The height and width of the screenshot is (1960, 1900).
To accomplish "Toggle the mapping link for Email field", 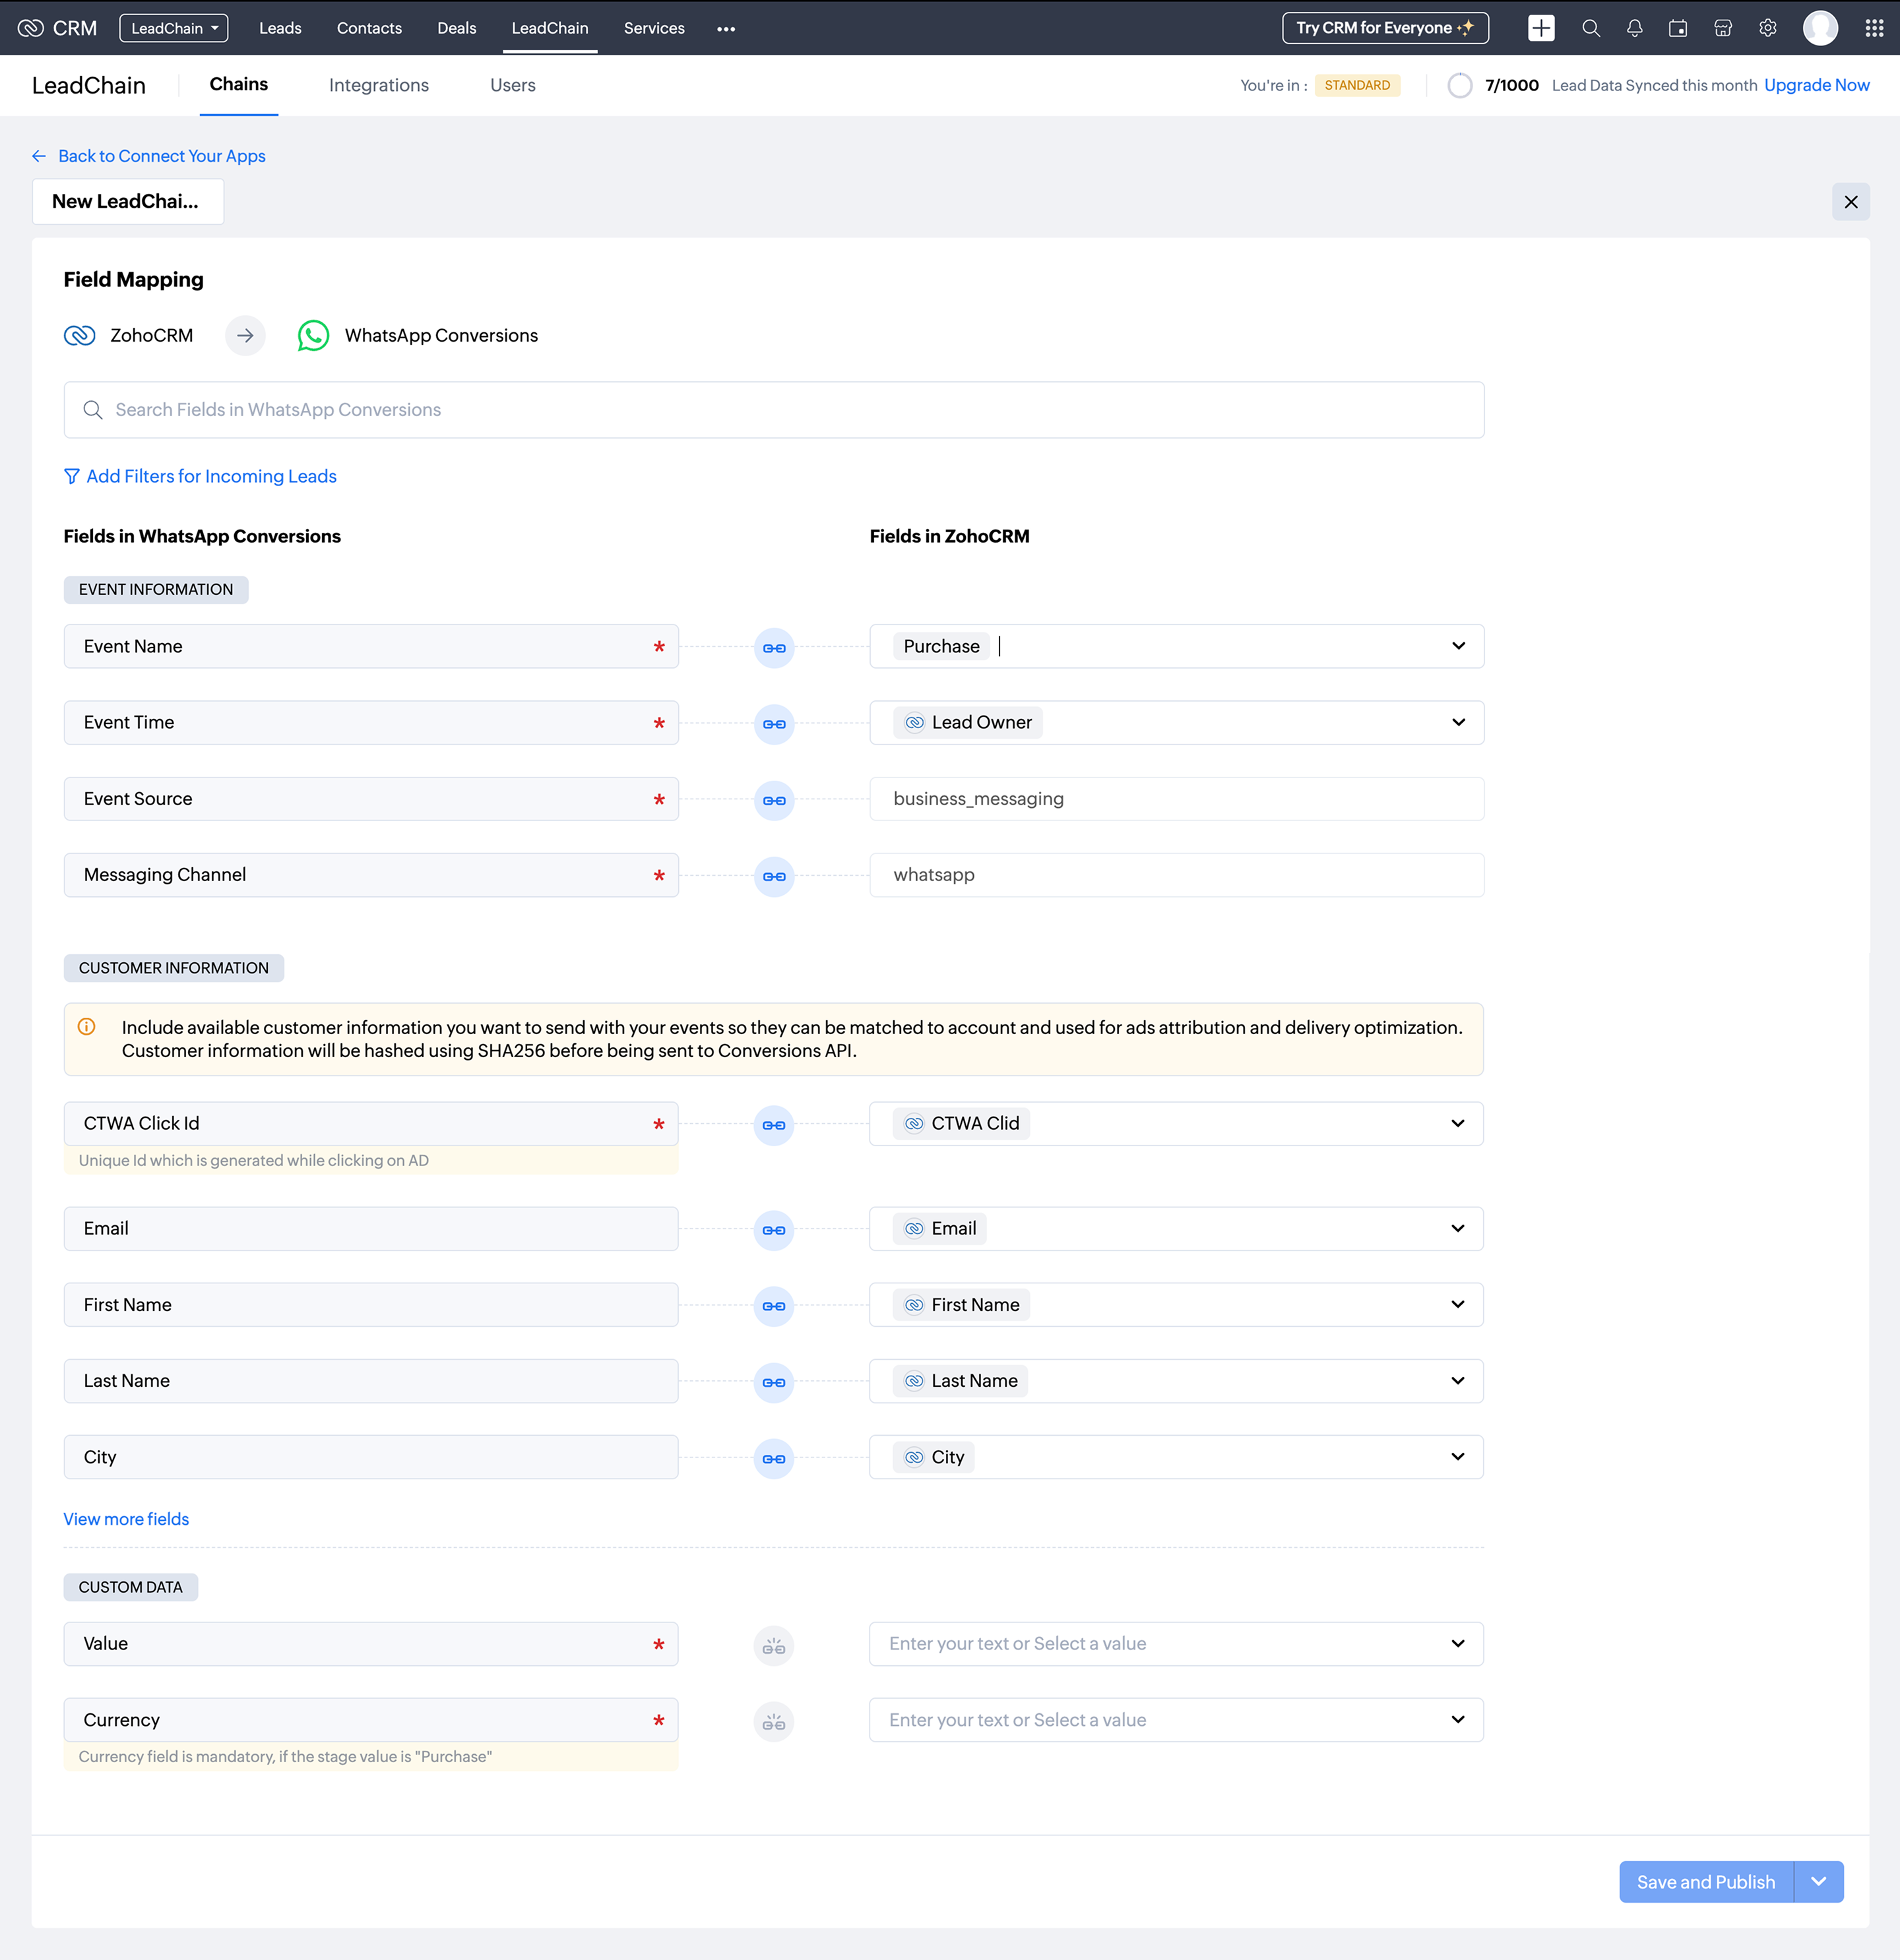I will tap(773, 1230).
